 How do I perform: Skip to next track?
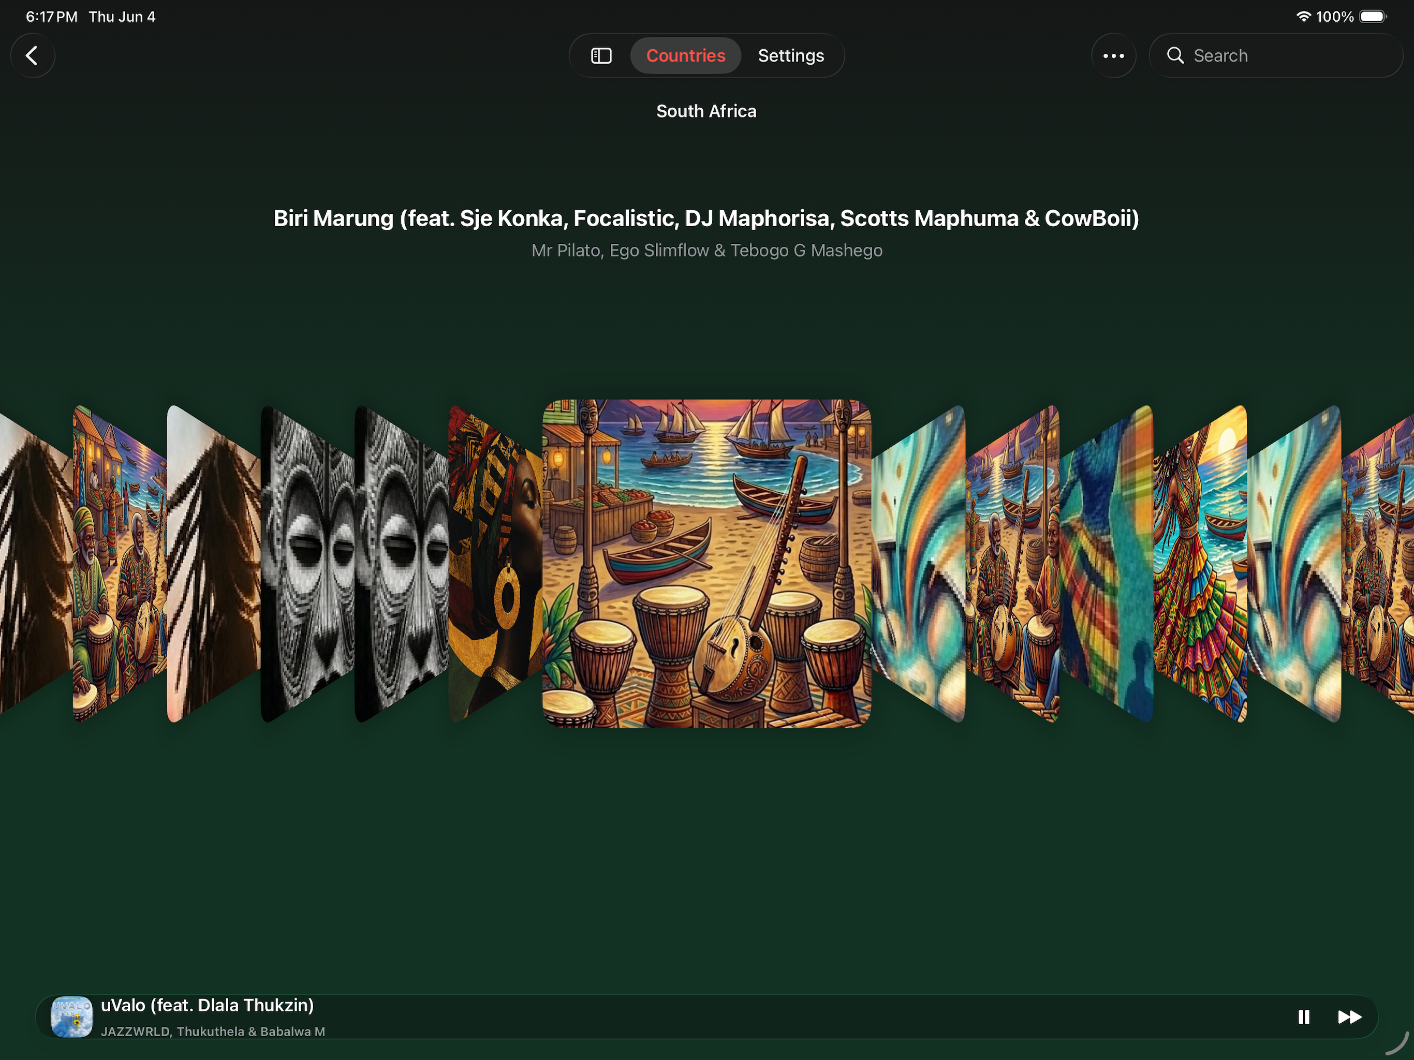pos(1349,1017)
